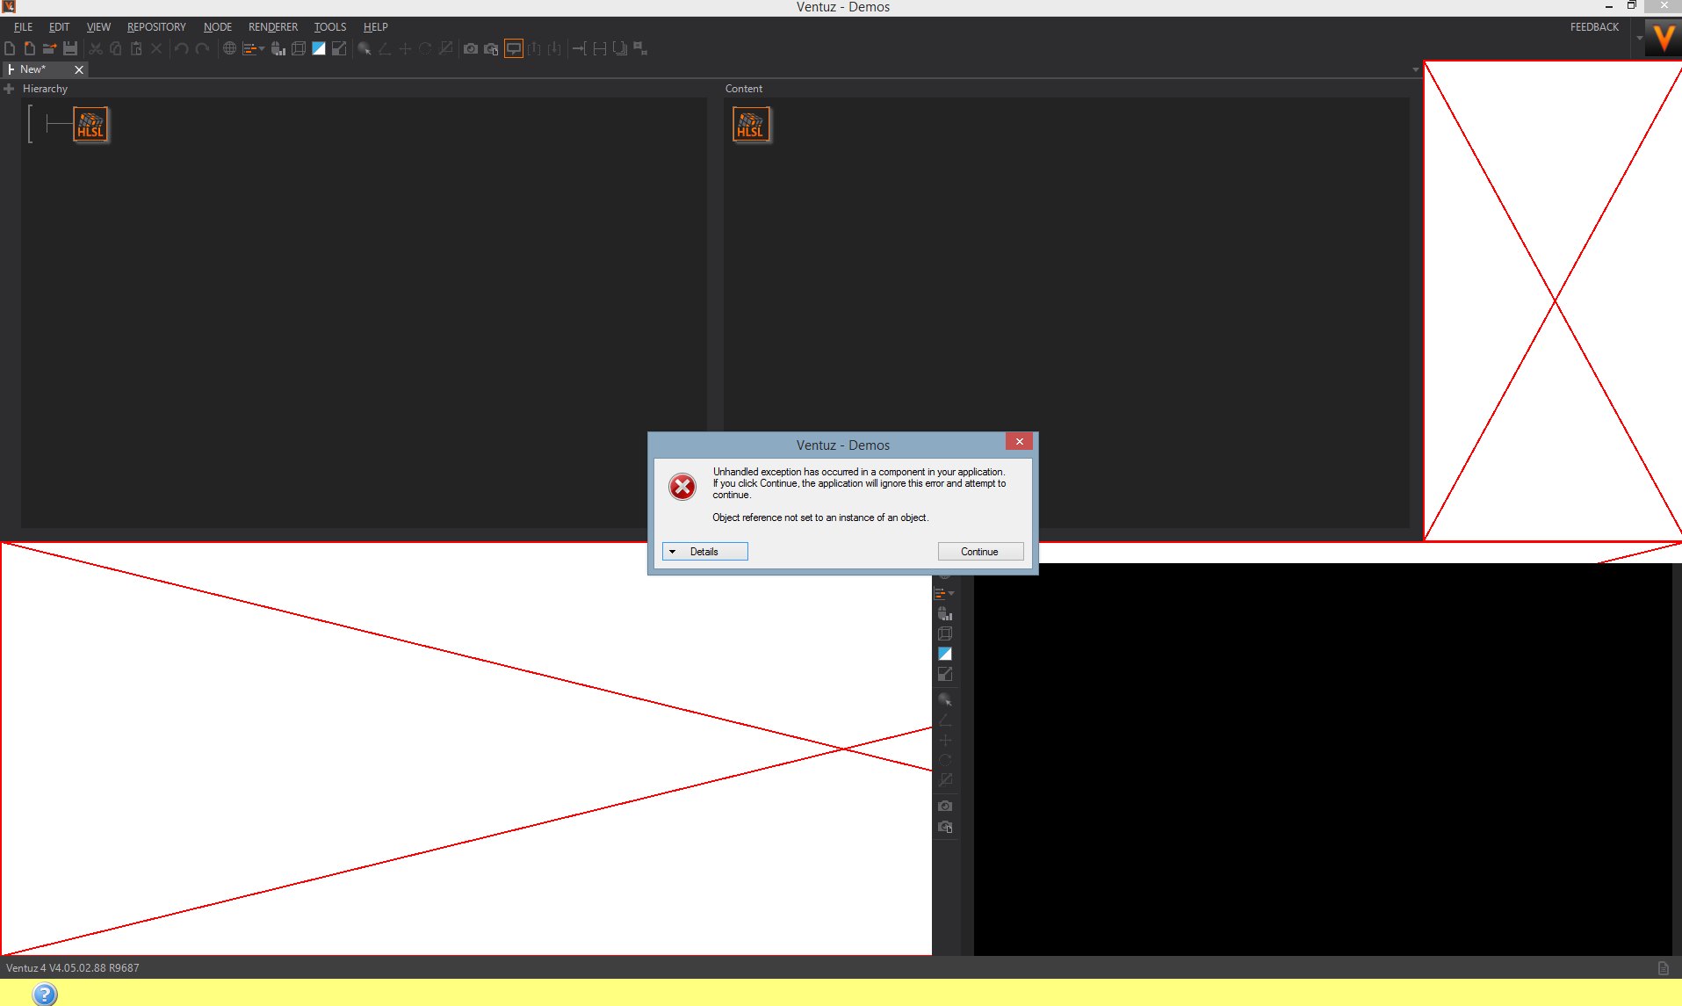Click the mouse statistics icon in renderer side toolbar
The image size is (1682, 1006).
(945, 613)
